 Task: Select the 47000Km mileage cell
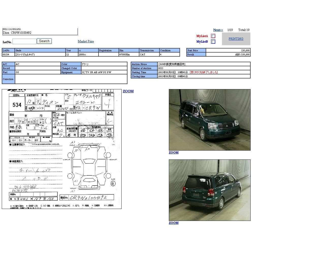click(x=129, y=55)
